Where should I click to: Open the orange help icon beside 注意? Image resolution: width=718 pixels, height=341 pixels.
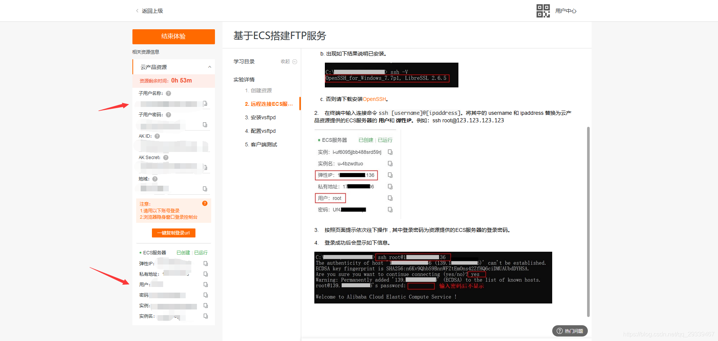click(205, 203)
